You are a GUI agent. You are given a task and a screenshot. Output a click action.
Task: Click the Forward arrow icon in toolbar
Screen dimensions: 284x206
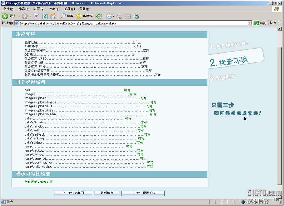click(x=25, y=16)
